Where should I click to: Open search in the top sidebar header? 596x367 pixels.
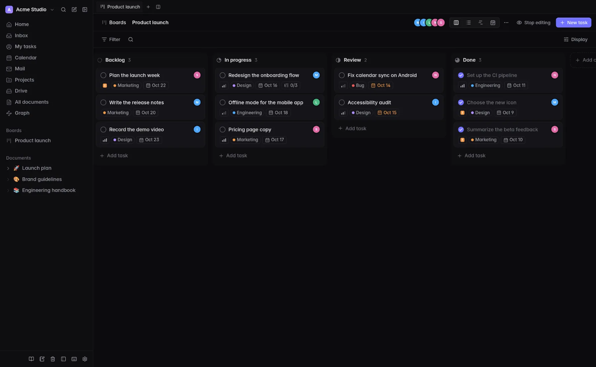(x=63, y=10)
